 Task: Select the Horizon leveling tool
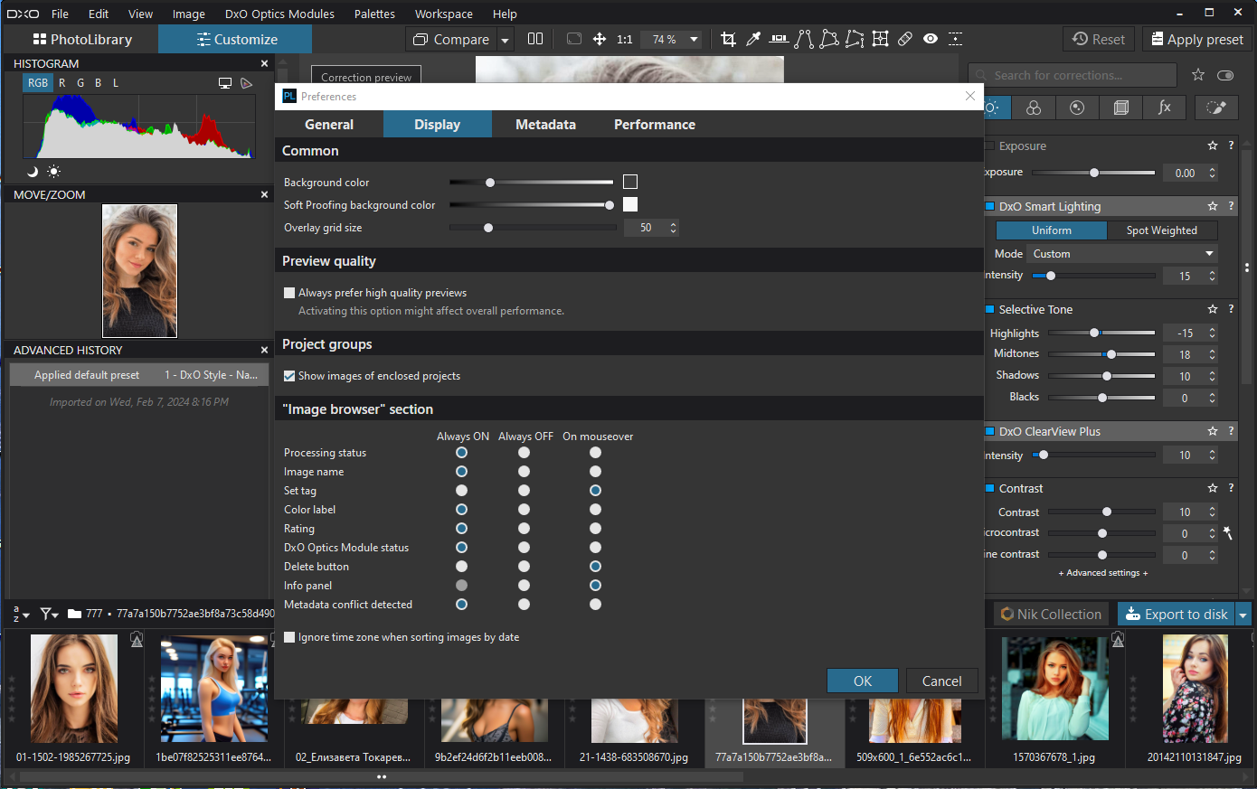tap(779, 39)
